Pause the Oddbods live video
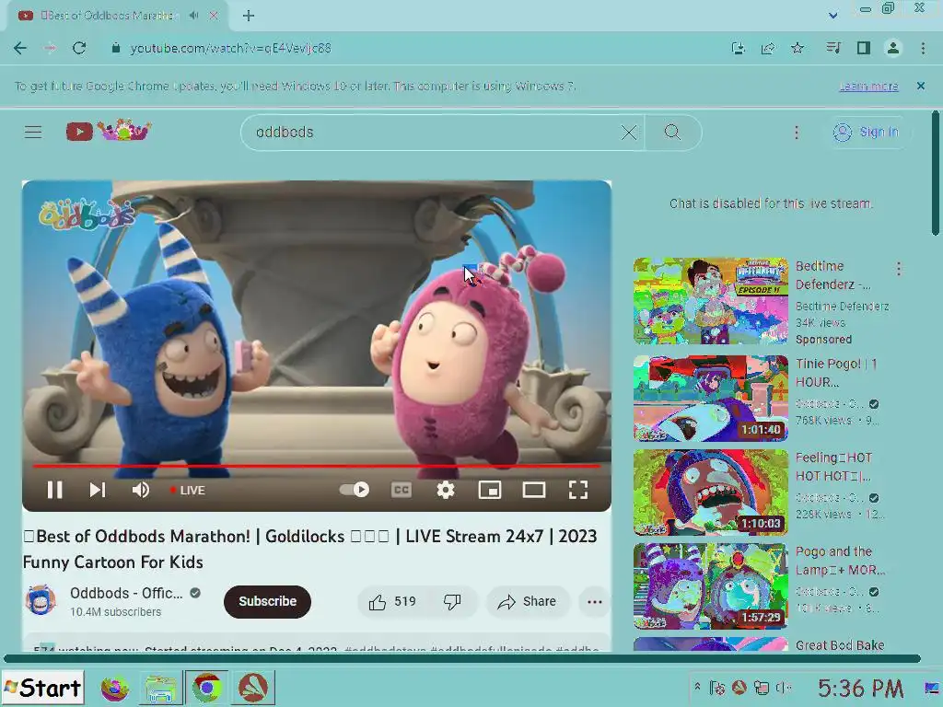Image resolution: width=943 pixels, height=707 pixels. click(54, 490)
